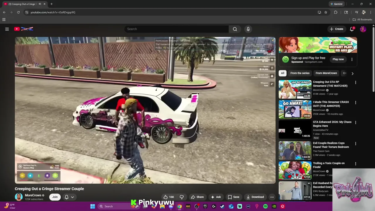This screenshot has width=375, height=211.
Task: Open THE WATCHER video thumbnail
Action: (295, 89)
